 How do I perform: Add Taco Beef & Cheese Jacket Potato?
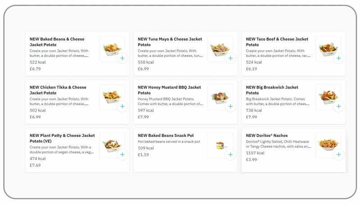[x=338, y=58]
